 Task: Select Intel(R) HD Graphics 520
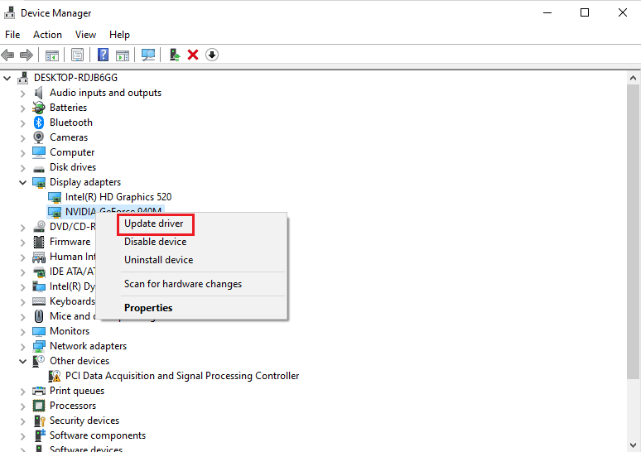point(118,197)
